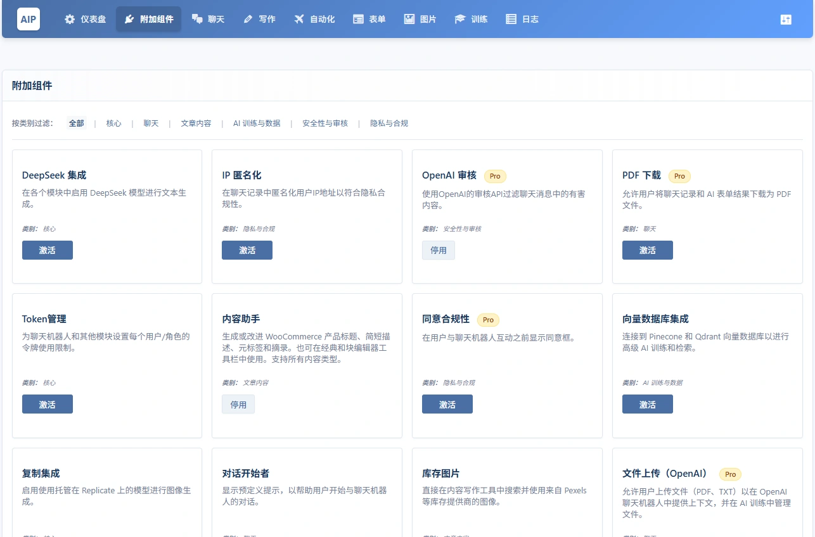Click the 按类别过滤 label
The width and height of the screenshot is (815, 537).
33,123
